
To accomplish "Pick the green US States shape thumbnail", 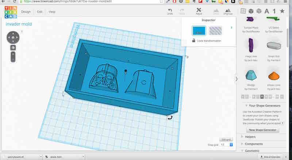I will click(273, 19).
